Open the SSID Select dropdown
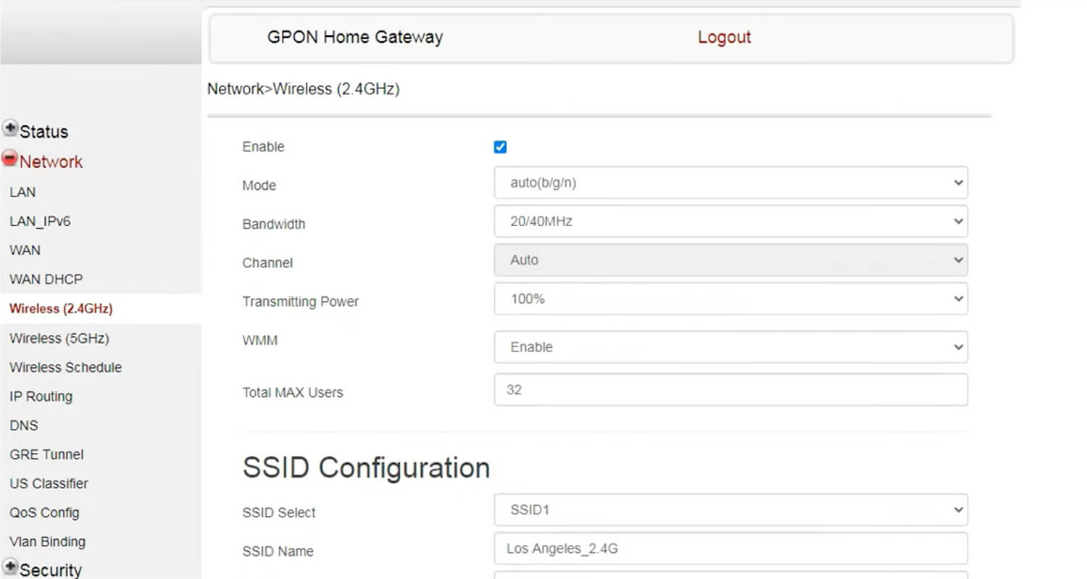1087x579 pixels. (x=730, y=509)
